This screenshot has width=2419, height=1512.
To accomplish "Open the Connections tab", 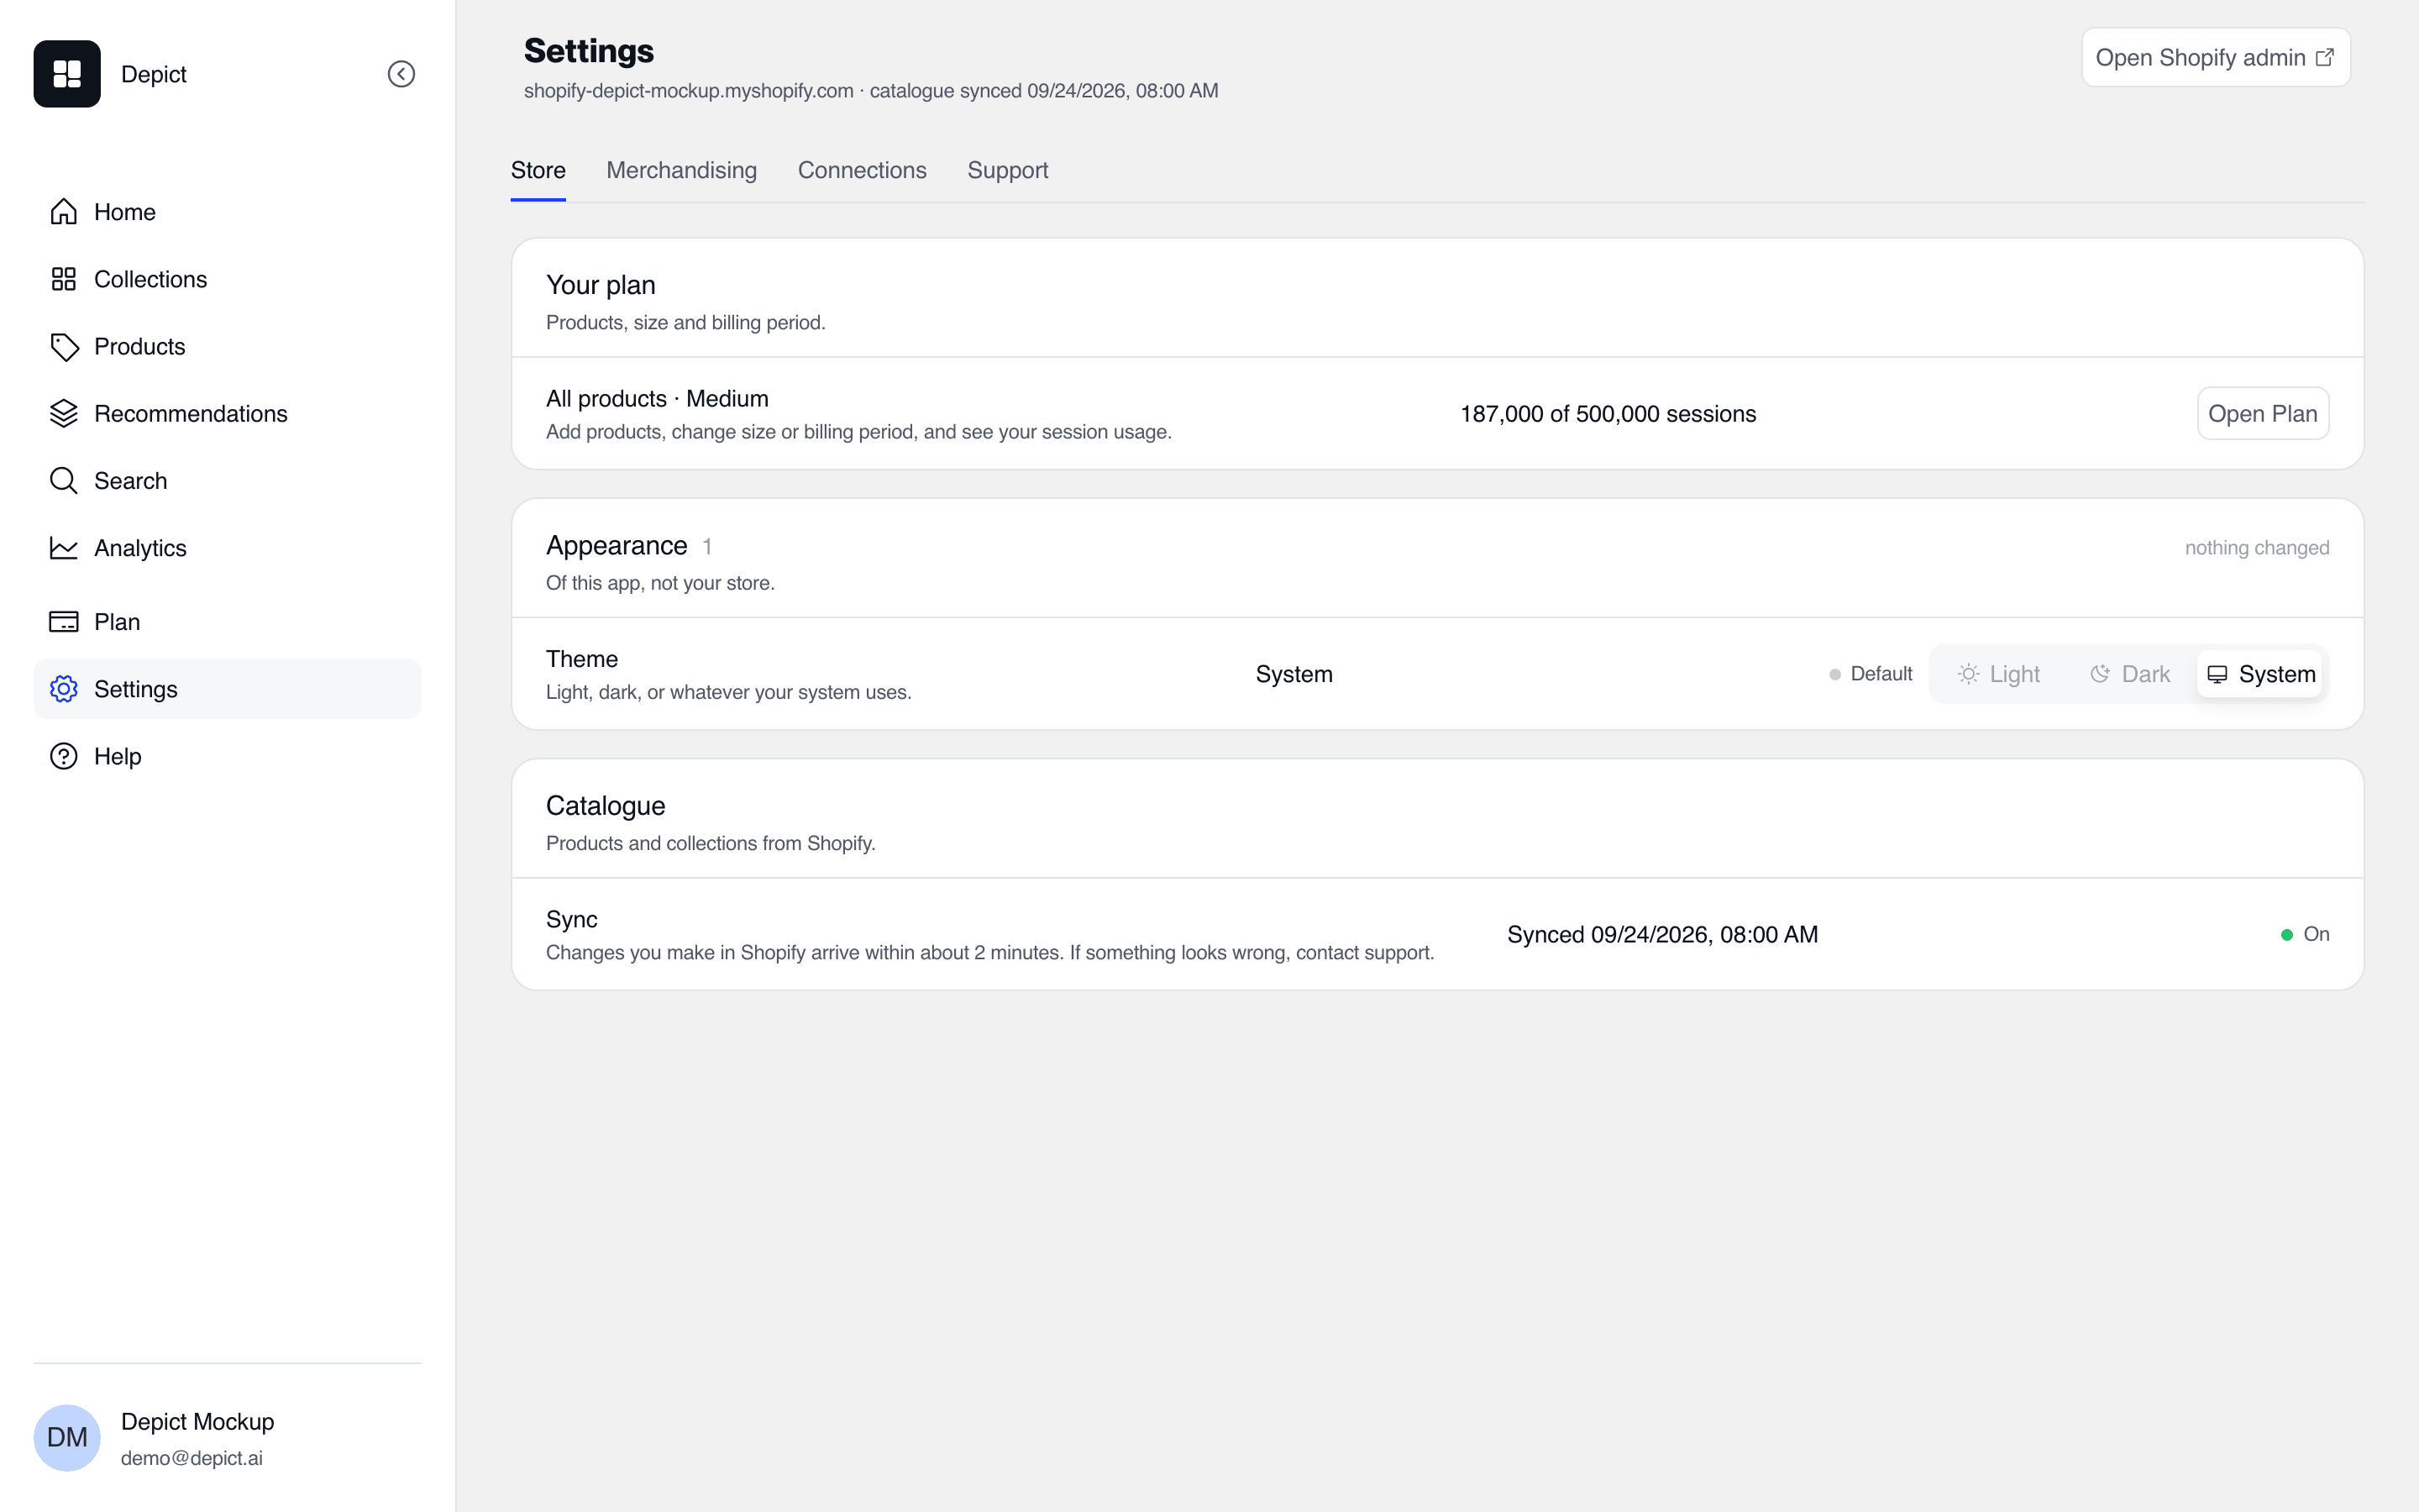I will [862, 170].
